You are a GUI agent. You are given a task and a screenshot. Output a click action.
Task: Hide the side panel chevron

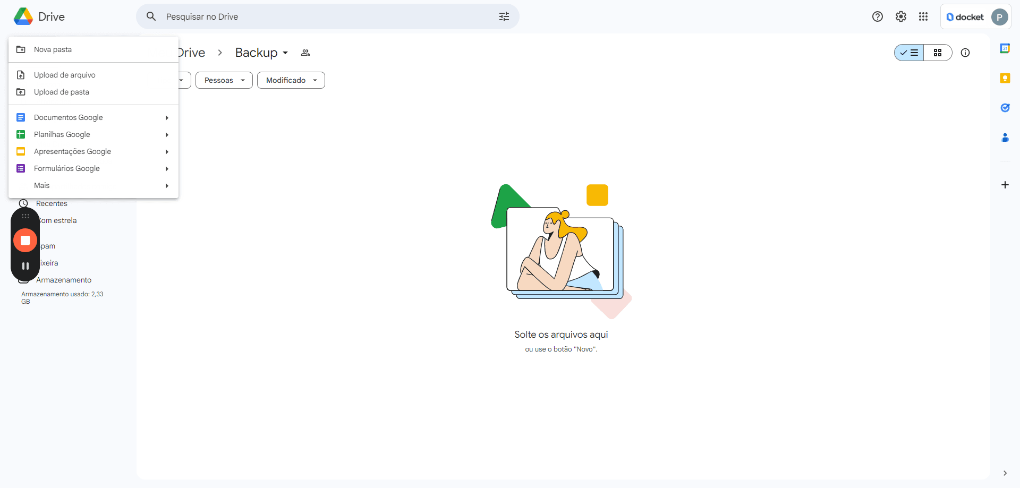[x=1005, y=473]
